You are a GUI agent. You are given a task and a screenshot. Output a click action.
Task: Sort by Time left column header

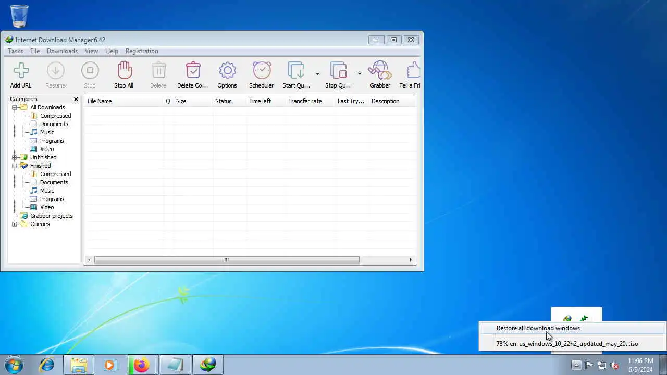[266, 101]
